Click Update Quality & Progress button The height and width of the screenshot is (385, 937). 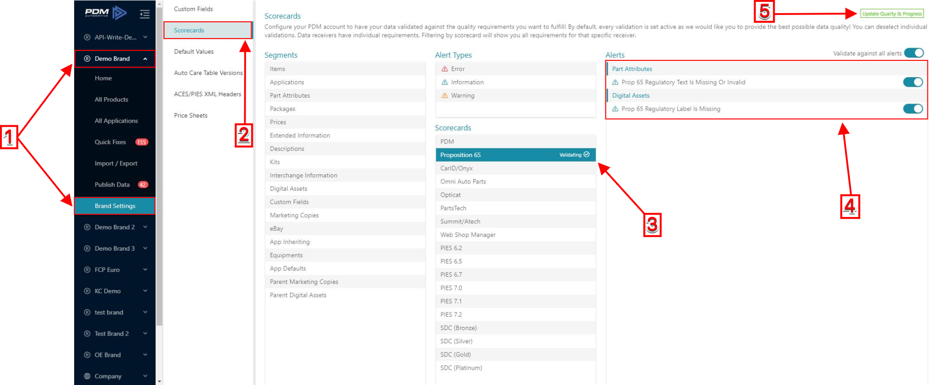pos(892,14)
